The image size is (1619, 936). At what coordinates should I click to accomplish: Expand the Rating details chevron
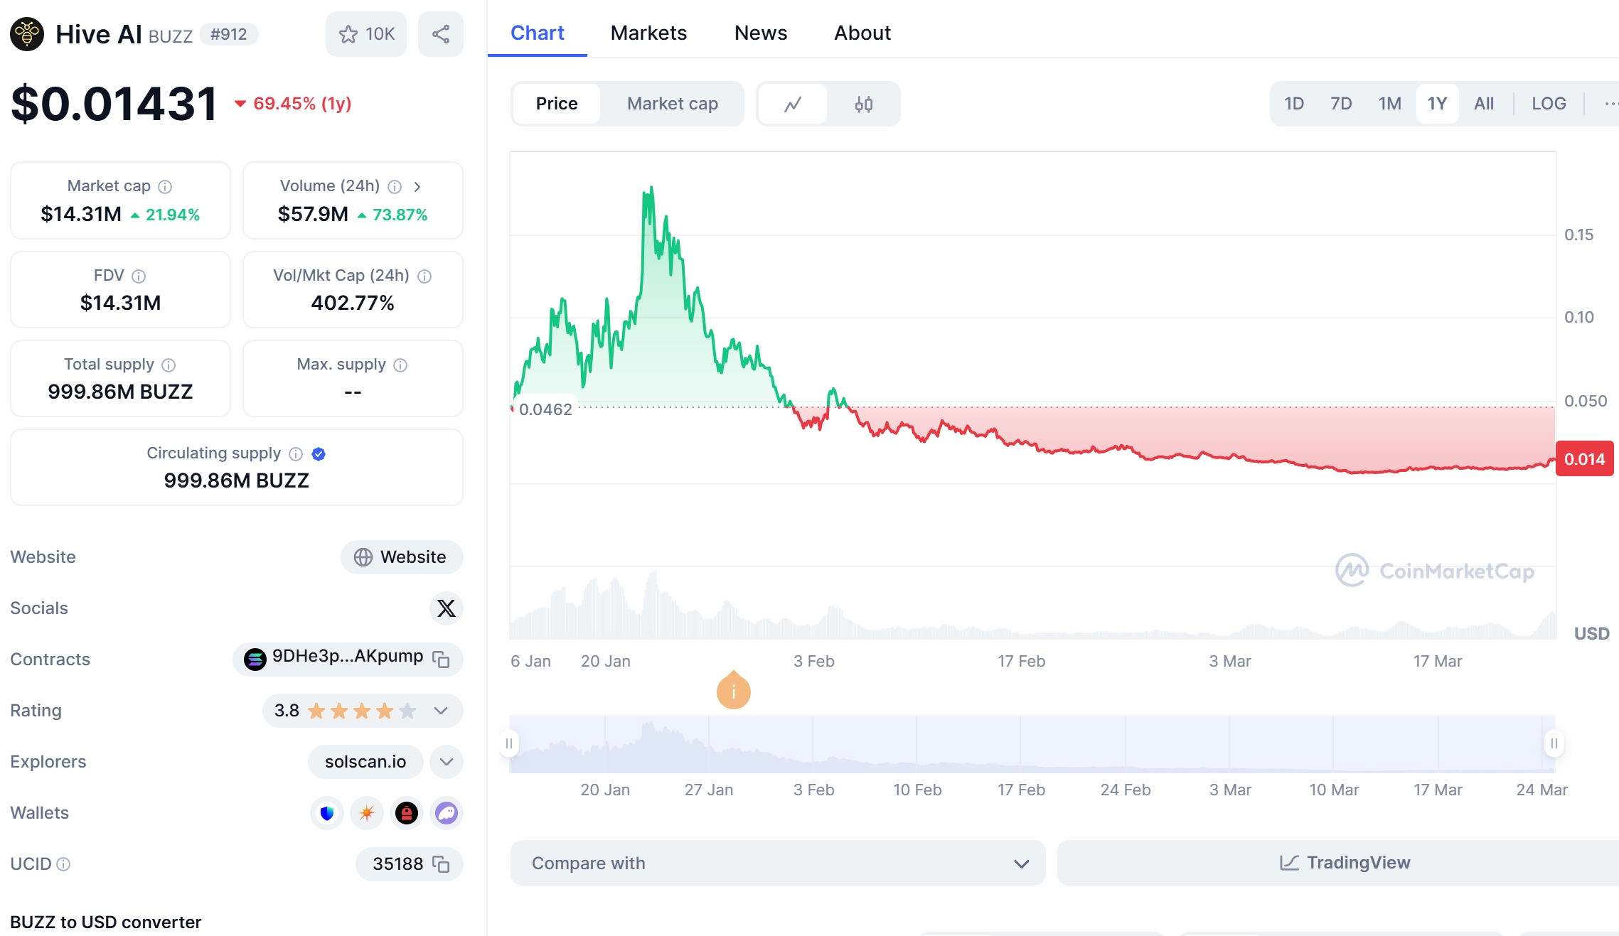pos(441,711)
